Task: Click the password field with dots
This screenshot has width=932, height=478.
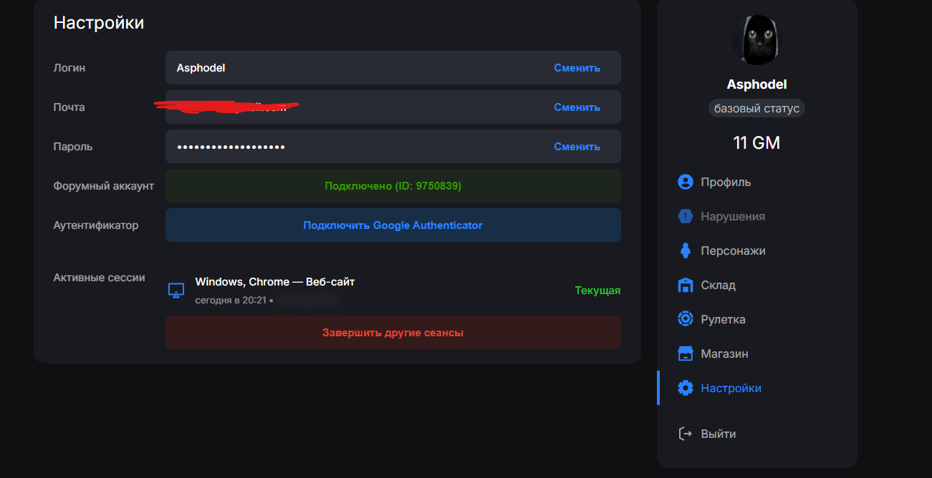Action: click(358, 147)
